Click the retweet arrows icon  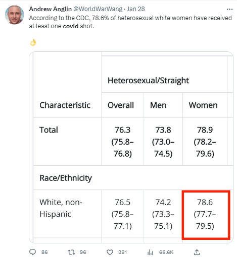[71, 252]
